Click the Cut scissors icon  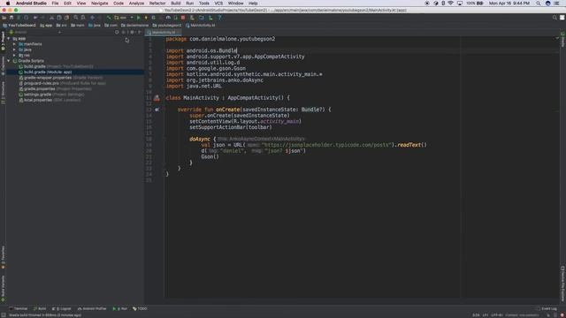pyautogui.click(x=51, y=18)
